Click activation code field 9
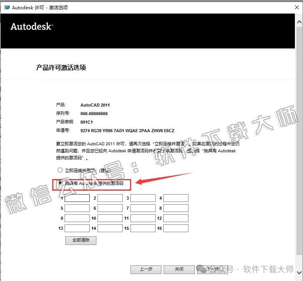The width and height of the screenshot is (303, 281). click(77, 218)
